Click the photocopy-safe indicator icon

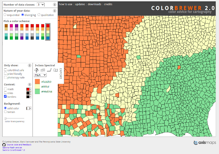[x=43, y=70]
